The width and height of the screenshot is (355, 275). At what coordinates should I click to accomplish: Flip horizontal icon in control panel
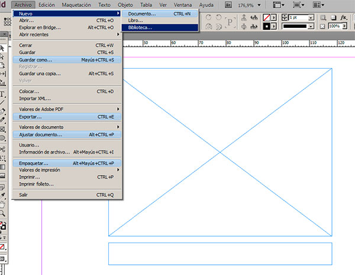click(209, 27)
